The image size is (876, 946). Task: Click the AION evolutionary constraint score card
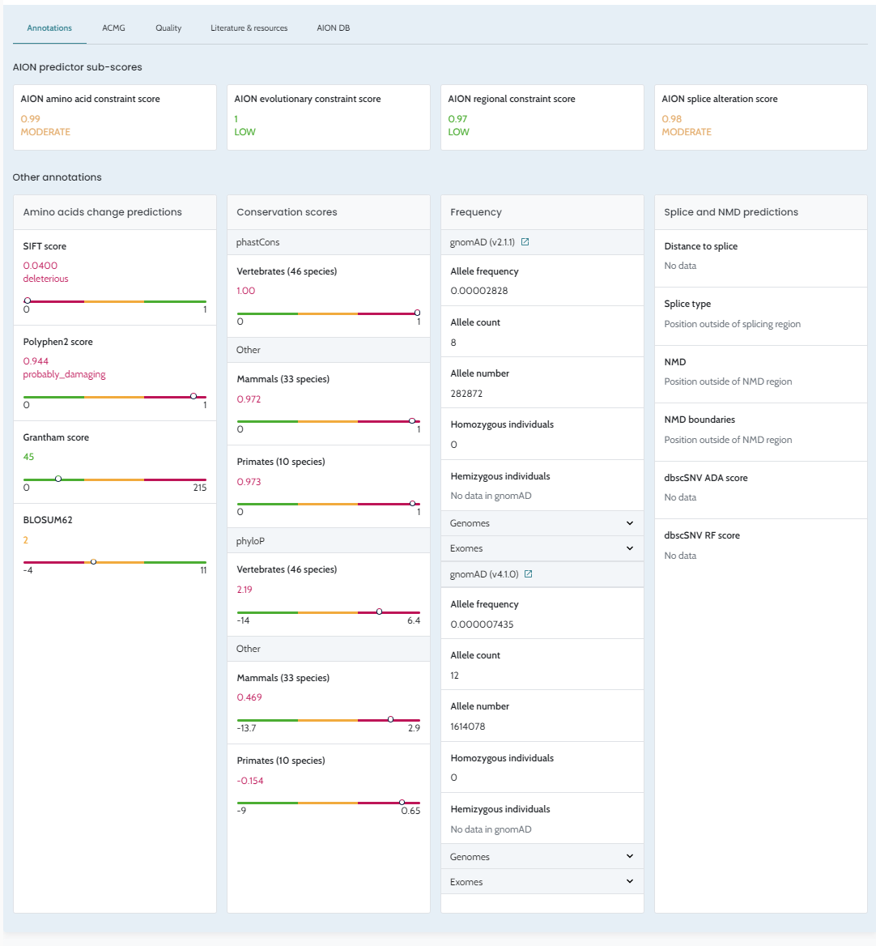[x=328, y=117]
